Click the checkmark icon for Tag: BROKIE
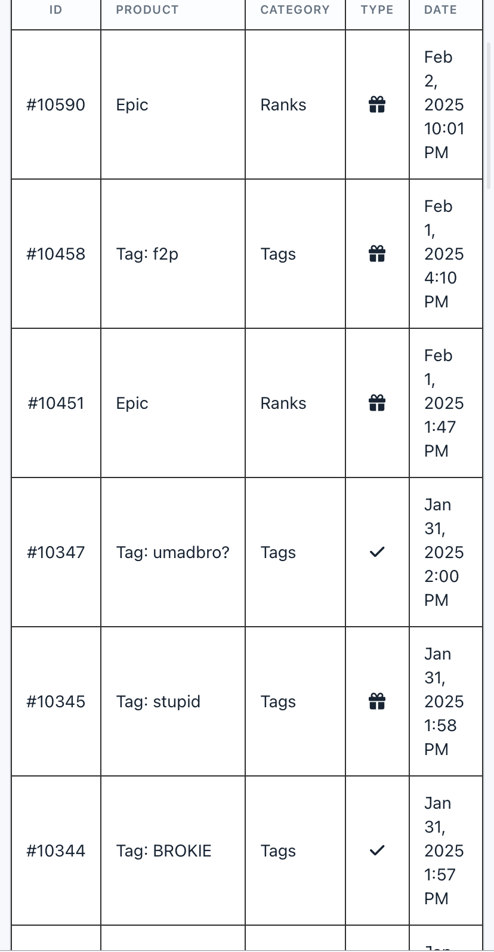The width and height of the screenshot is (494, 952). click(377, 851)
